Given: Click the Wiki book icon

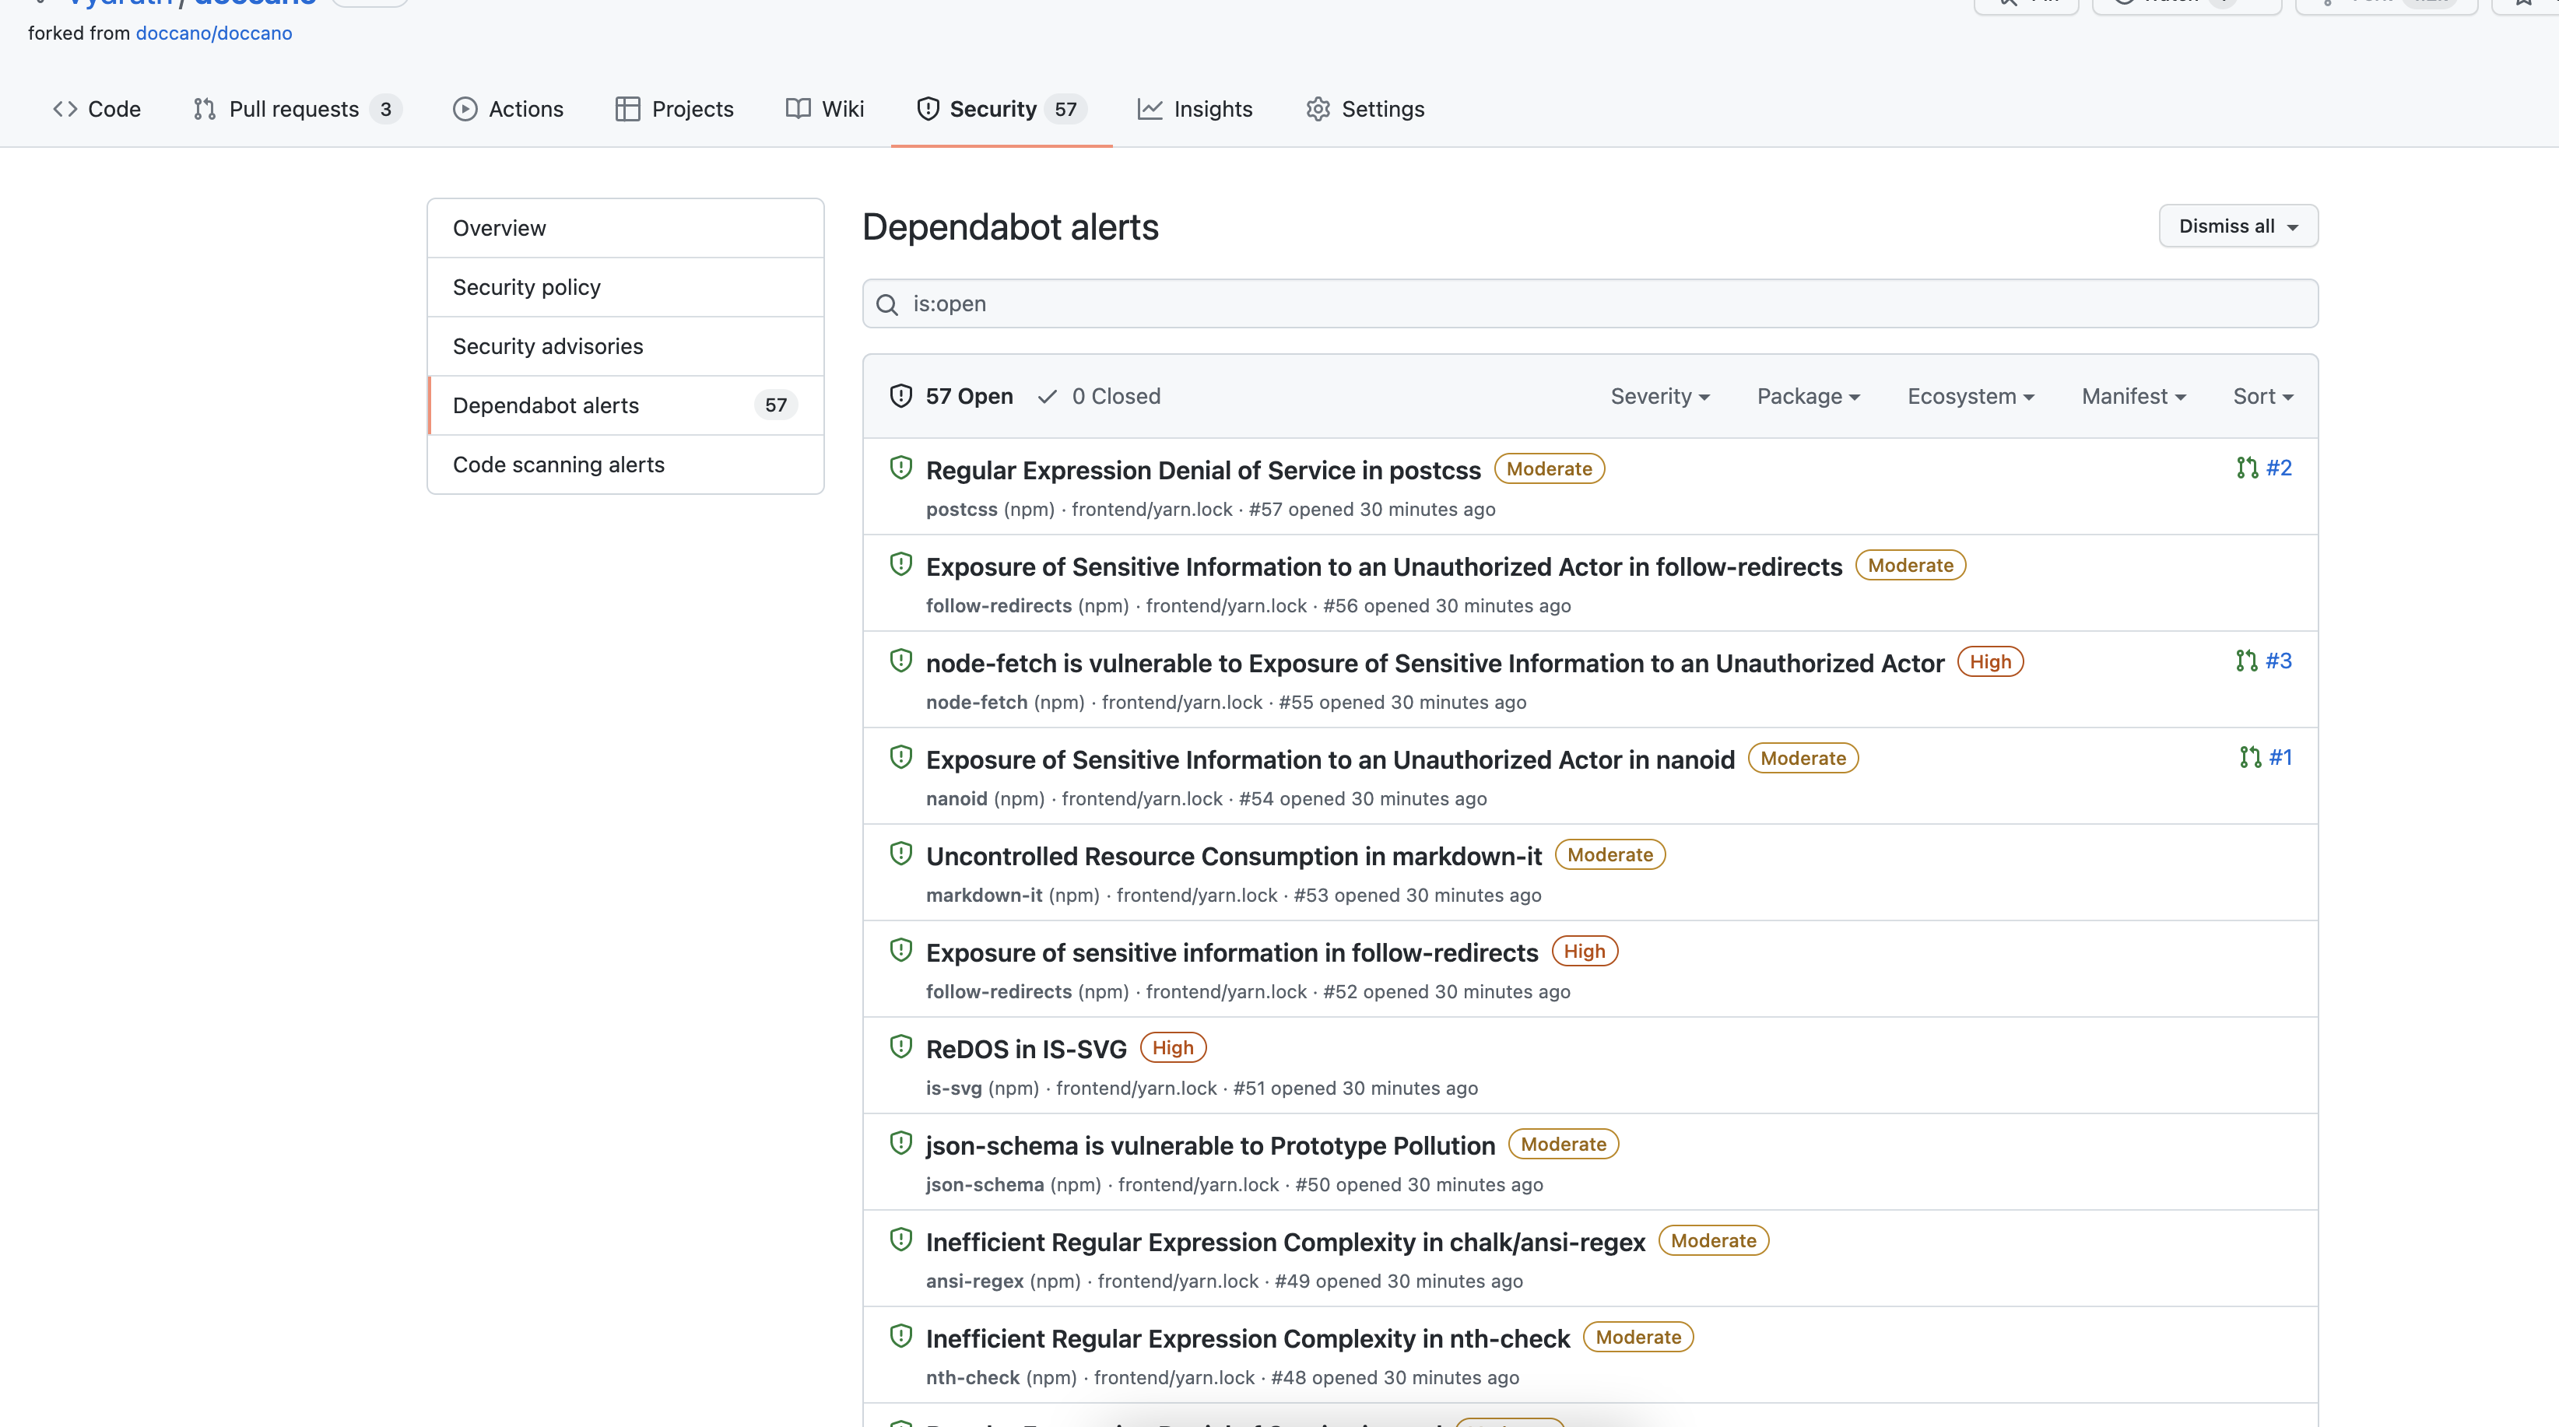Looking at the screenshot, I should pos(798,109).
